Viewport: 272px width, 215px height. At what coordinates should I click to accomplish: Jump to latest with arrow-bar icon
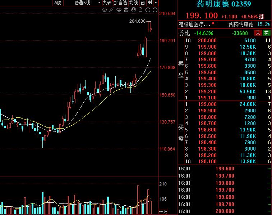click(150, 3)
